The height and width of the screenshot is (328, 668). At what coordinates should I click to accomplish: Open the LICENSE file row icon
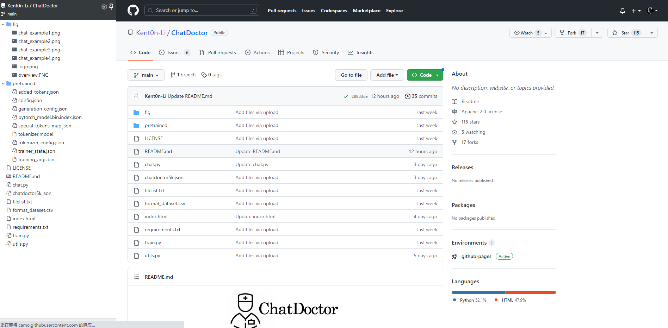coord(136,138)
